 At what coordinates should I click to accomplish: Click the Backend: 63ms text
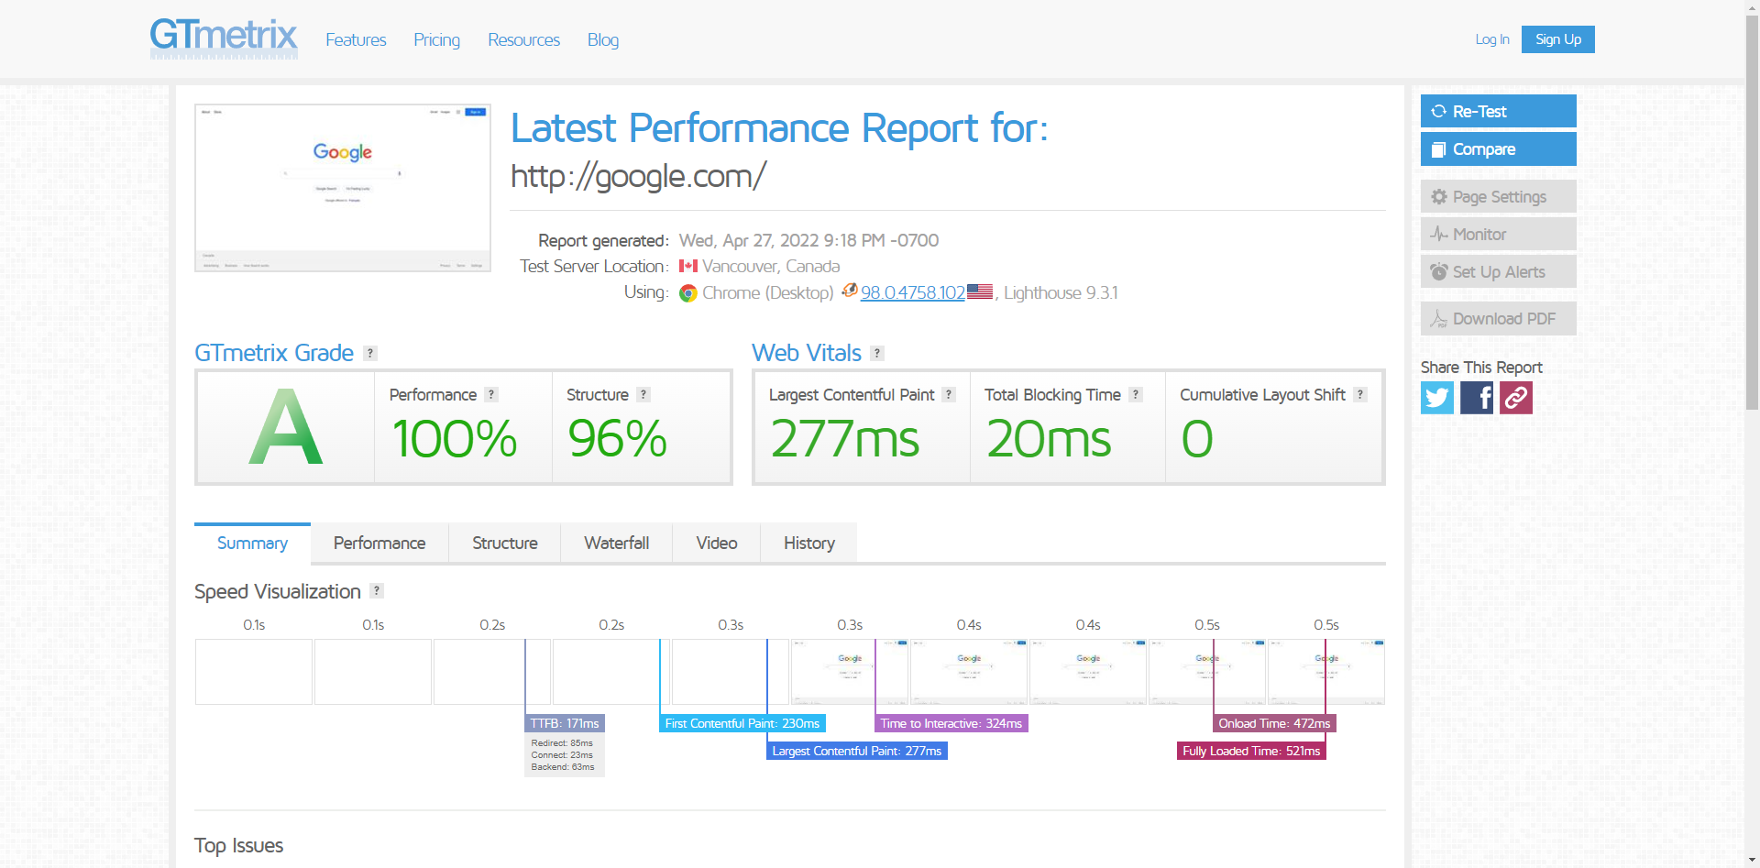point(563,767)
